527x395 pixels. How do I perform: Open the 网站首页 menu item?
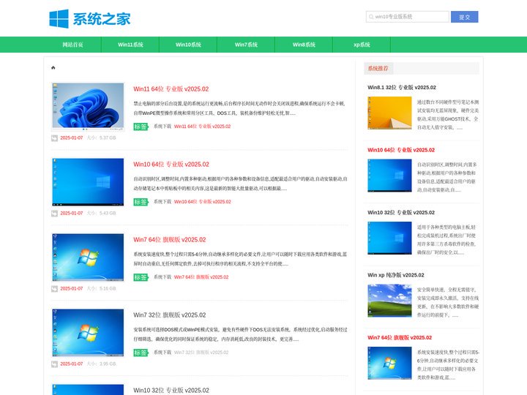coord(72,45)
